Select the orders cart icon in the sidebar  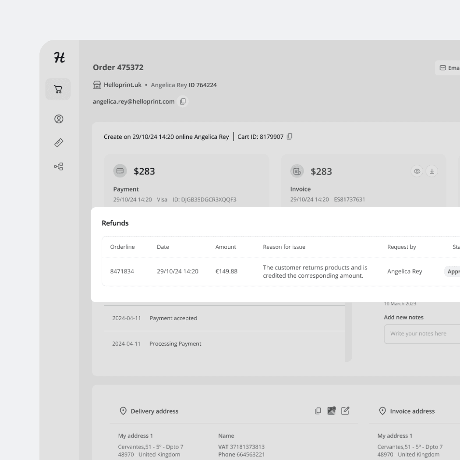[58, 89]
